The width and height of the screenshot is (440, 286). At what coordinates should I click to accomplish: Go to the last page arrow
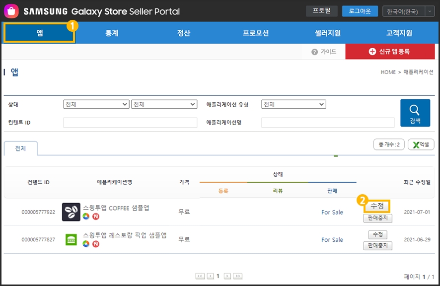(238, 276)
